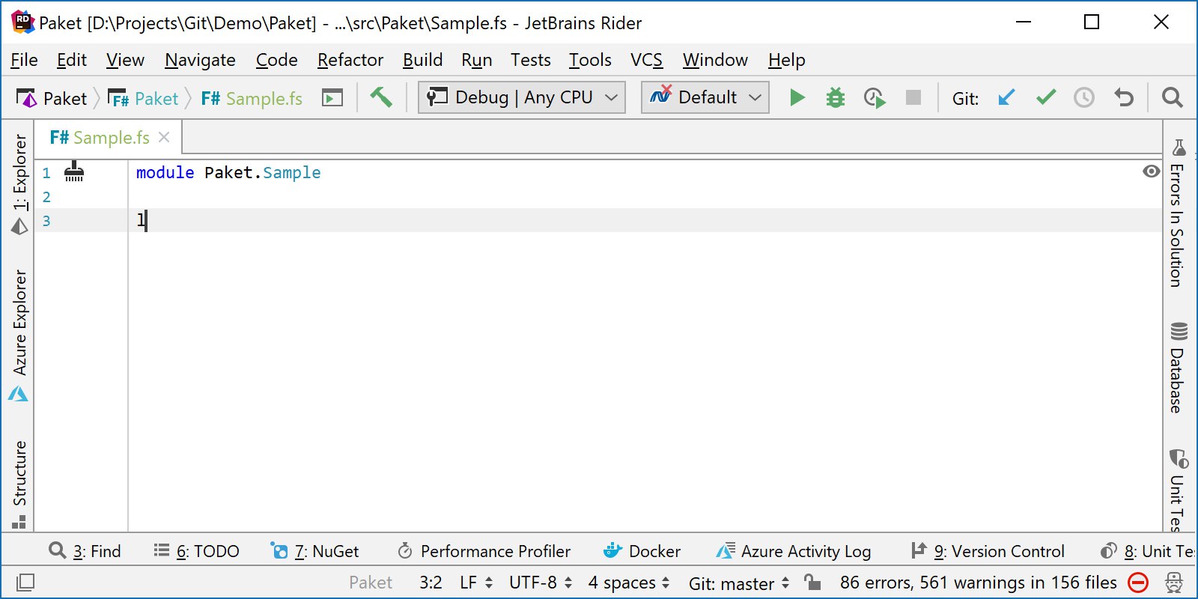Click the 3:2 caret position indicator
This screenshot has width=1198, height=599.
click(431, 583)
